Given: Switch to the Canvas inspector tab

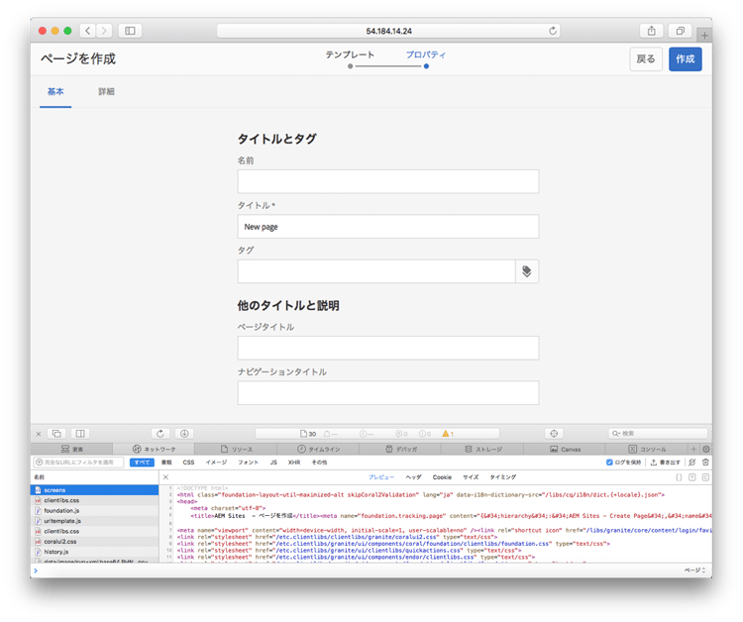Looking at the screenshot, I should 565,449.
